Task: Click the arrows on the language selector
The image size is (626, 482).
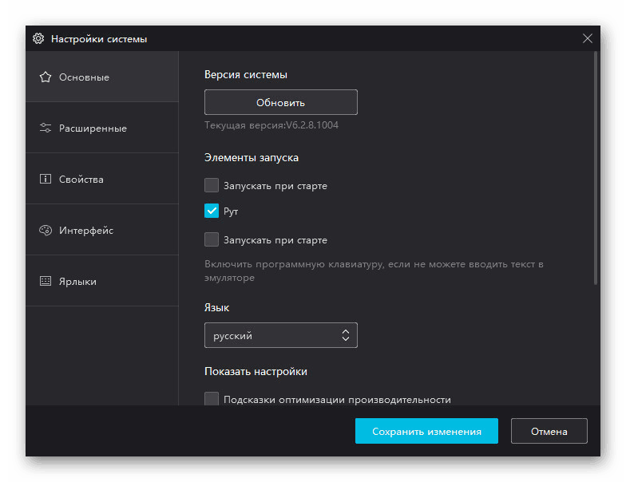Action: coord(346,336)
